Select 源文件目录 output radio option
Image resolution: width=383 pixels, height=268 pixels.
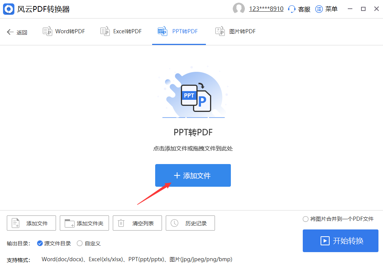54,243
